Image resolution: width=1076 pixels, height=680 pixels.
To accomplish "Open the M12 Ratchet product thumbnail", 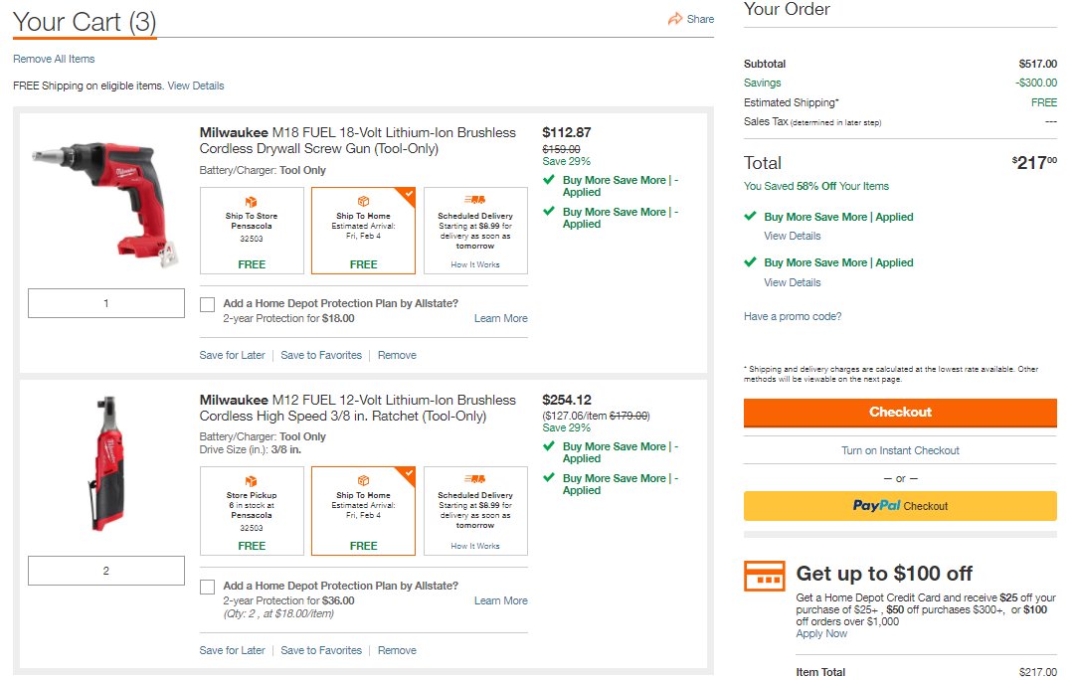I will [106, 464].
